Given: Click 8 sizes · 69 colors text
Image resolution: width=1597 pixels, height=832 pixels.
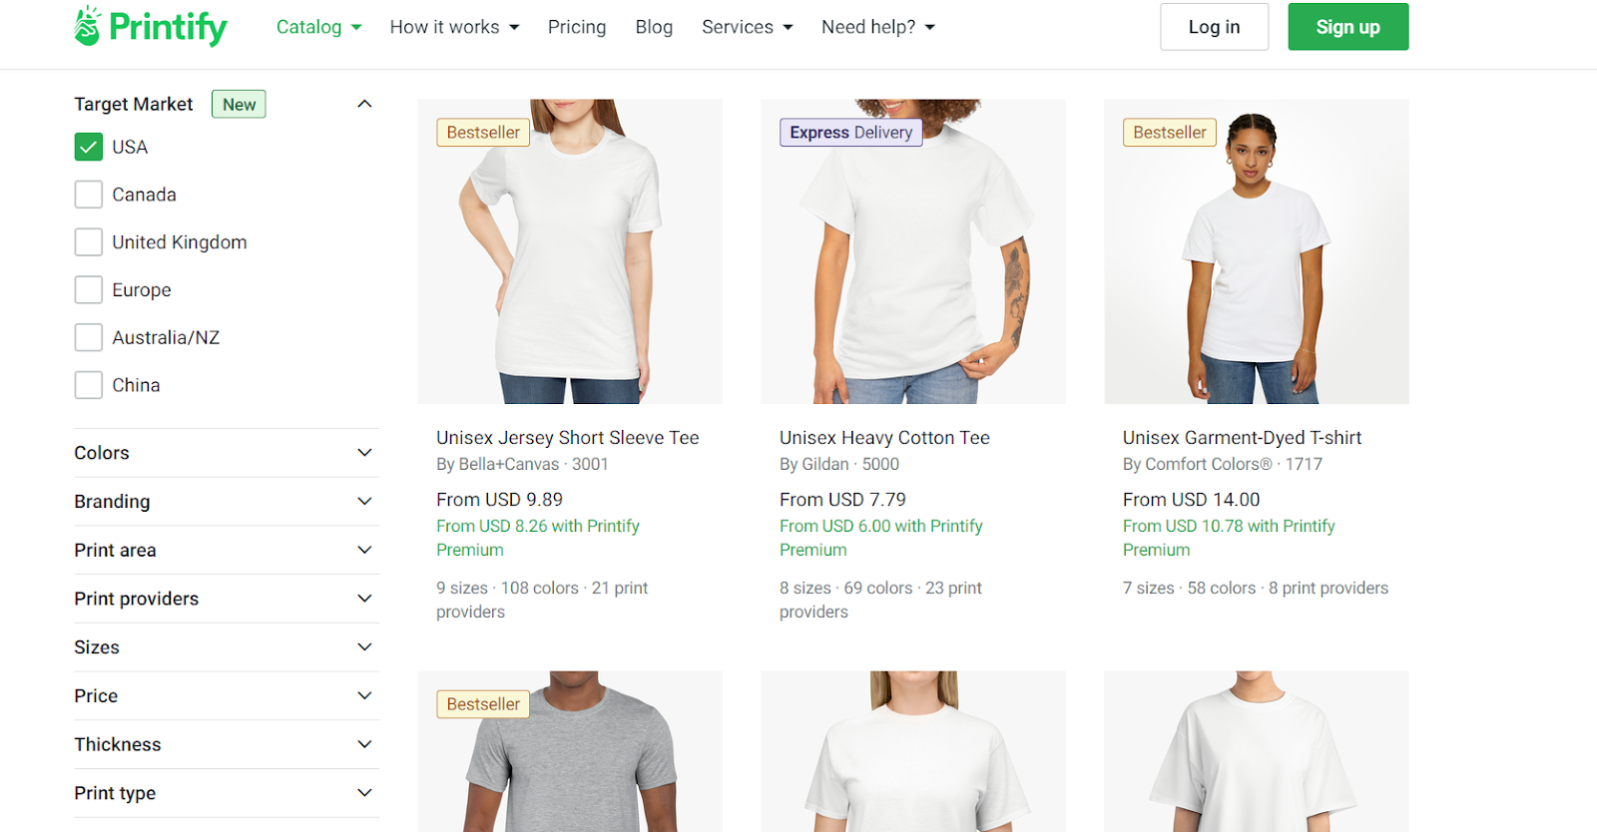Looking at the screenshot, I should pyautogui.click(x=846, y=588).
